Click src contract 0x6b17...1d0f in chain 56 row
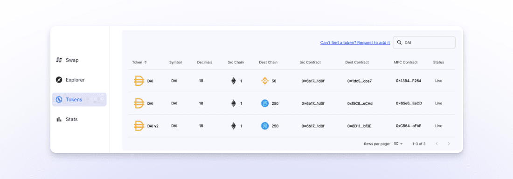 pos(313,81)
